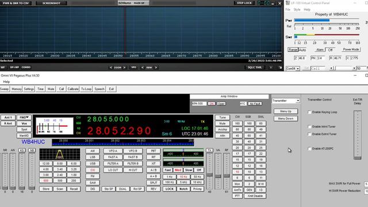
Task: Increase RBW with the right arrow in SDRuno
Action: coord(156,68)
